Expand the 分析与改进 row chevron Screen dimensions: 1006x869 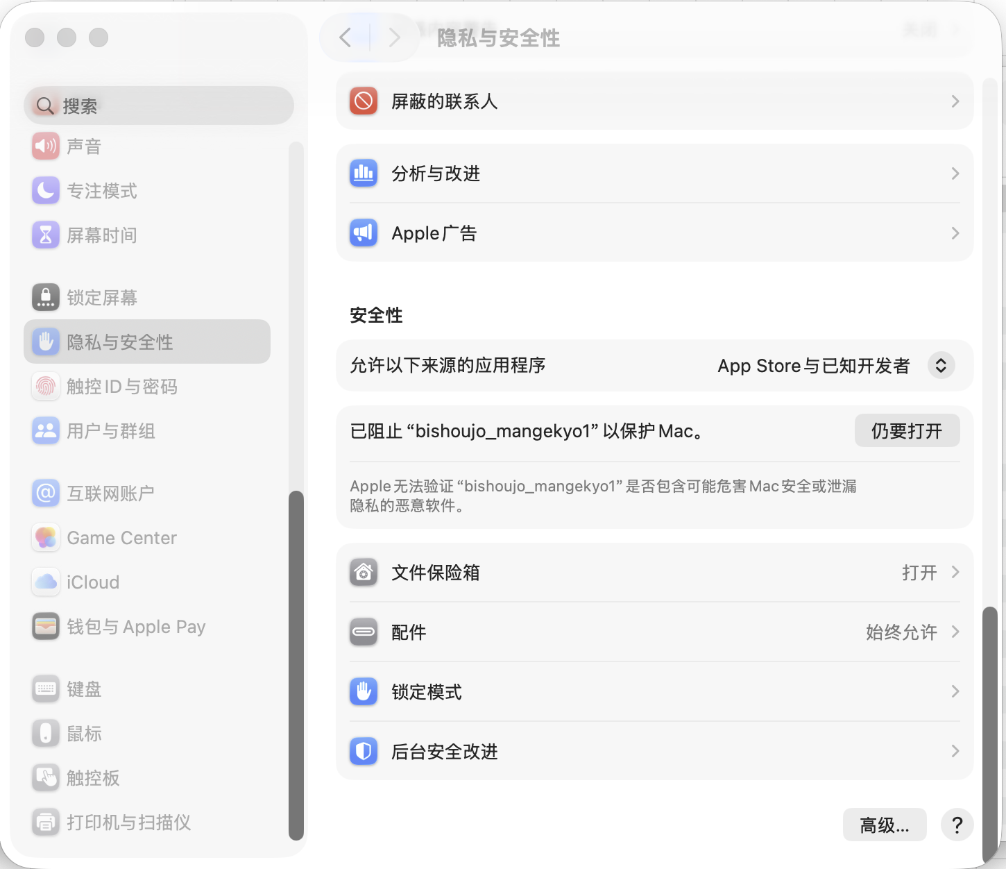coord(955,174)
